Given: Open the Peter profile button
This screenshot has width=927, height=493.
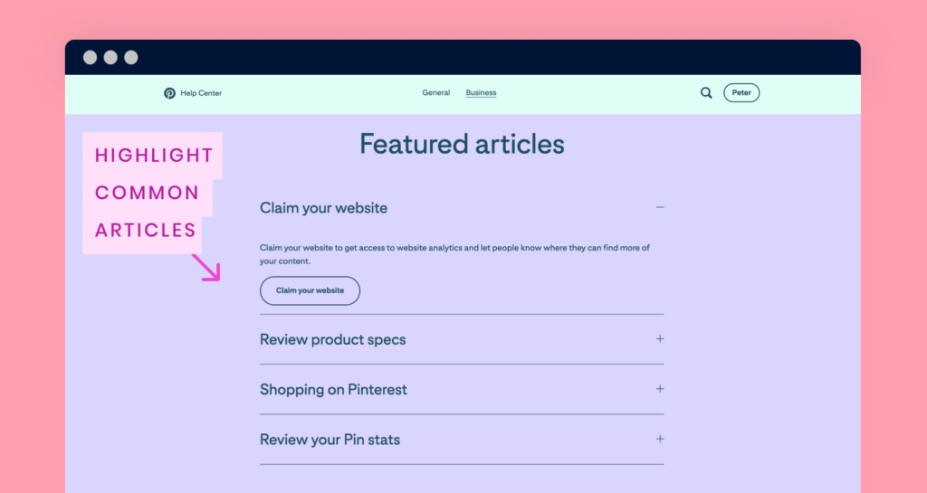Looking at the screenshot, I should [741, 92].
